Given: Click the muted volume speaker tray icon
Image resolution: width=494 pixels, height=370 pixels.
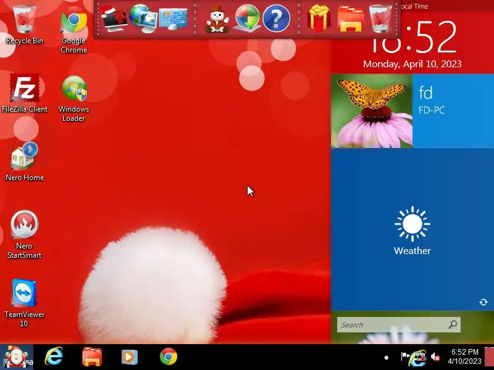Looking at the screenshot, I should [x=435, y=357].
